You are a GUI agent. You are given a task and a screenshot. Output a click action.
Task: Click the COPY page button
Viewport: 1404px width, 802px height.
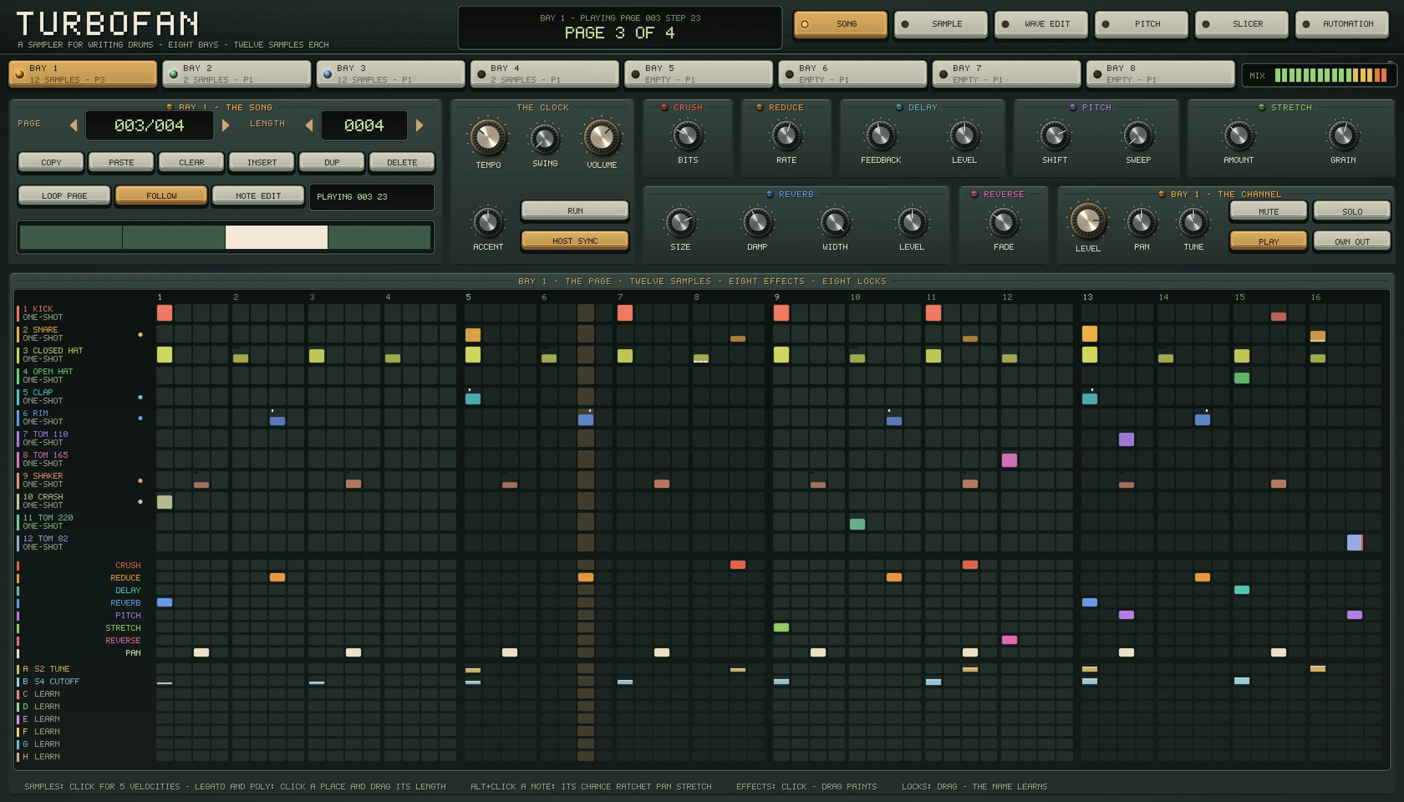[x=51, y=162]
